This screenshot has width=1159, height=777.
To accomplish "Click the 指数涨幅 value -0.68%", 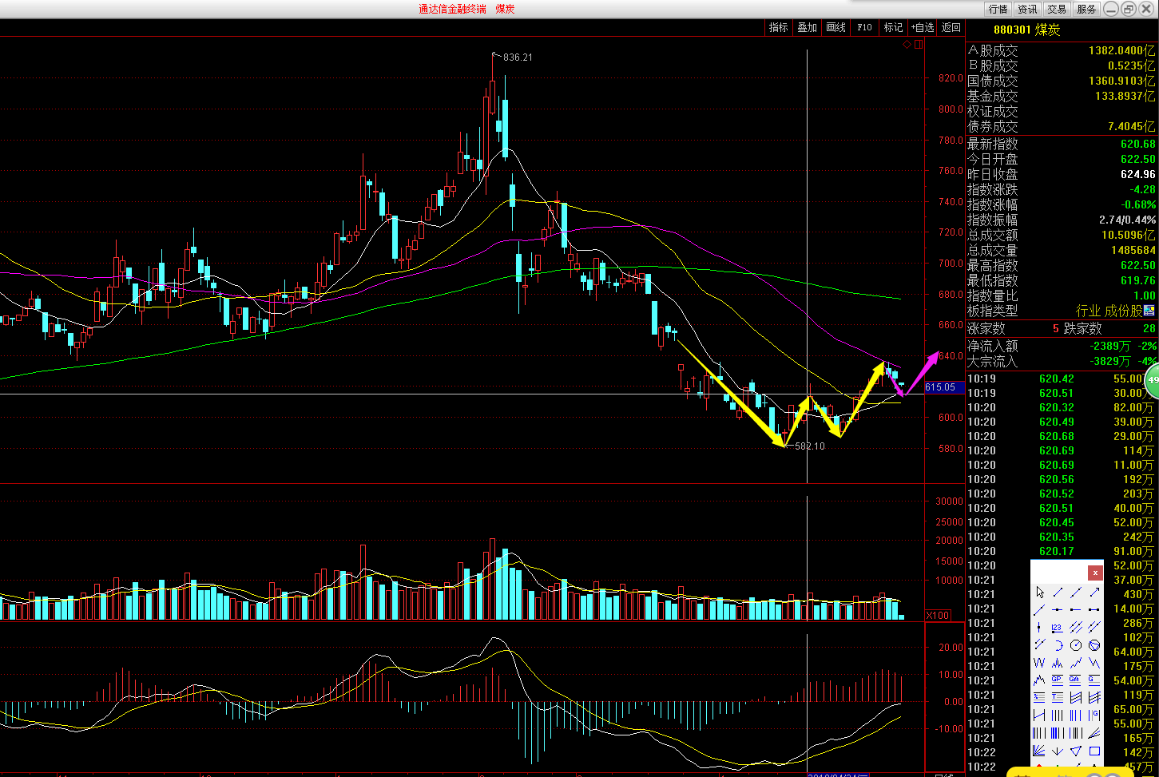I will pos(1140,204).
